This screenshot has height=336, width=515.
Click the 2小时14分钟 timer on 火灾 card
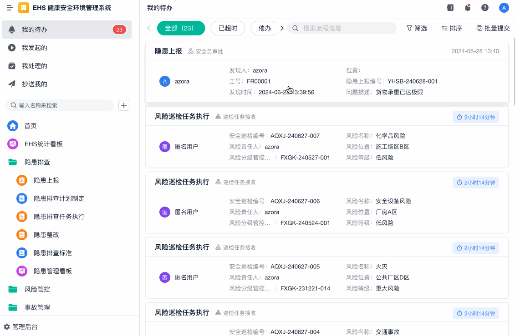476,248
